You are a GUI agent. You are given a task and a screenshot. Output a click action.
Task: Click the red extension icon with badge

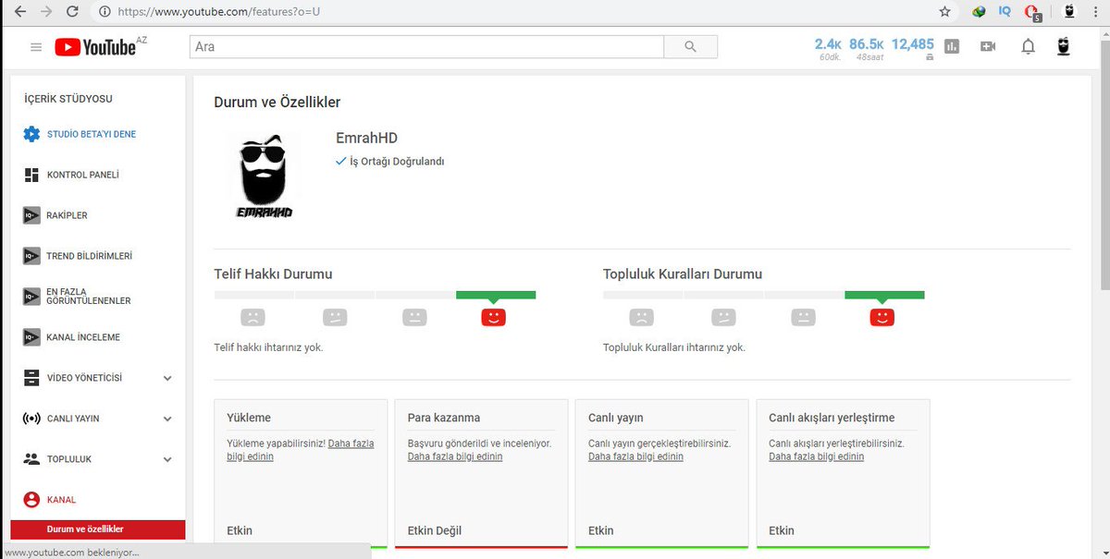tap(1032, 13)
